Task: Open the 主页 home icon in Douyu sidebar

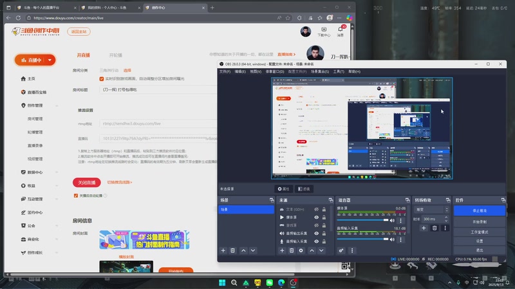Action: (x=23, y=78)
